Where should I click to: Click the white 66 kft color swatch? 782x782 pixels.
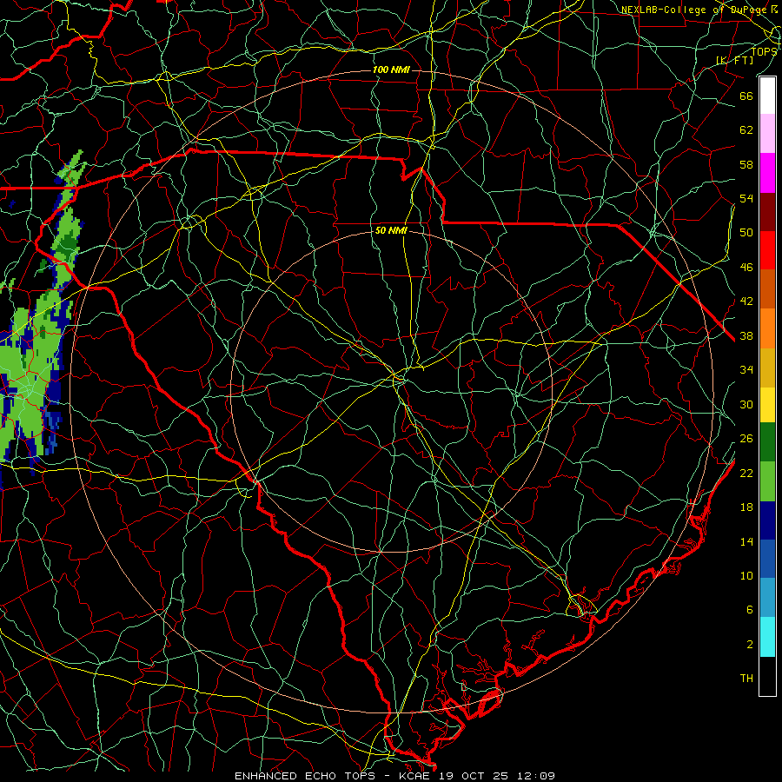[x=767, y=96]
